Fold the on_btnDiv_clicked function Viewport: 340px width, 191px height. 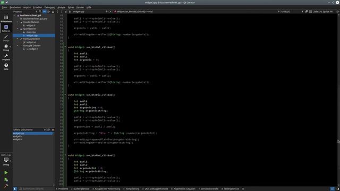[x=65, y=95]
